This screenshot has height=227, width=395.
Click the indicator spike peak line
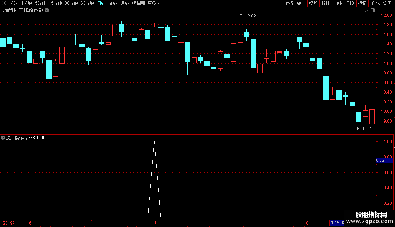[155, 142]
